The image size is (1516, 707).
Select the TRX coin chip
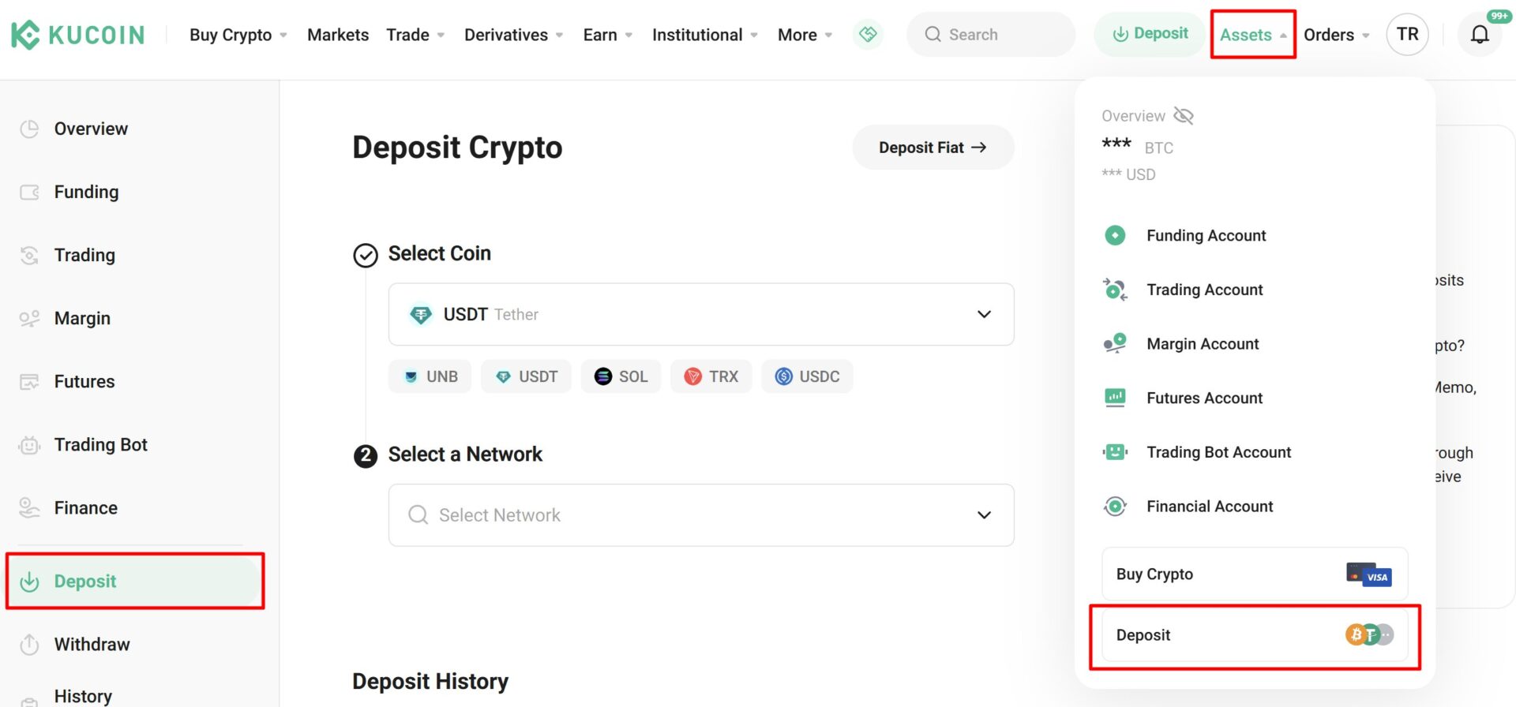coord(711,376)
